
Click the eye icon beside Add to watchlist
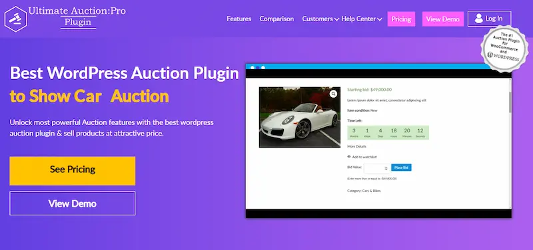point(348,157)
